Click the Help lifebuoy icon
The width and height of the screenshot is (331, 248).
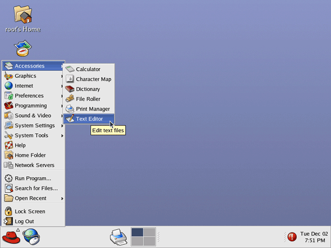9,145
